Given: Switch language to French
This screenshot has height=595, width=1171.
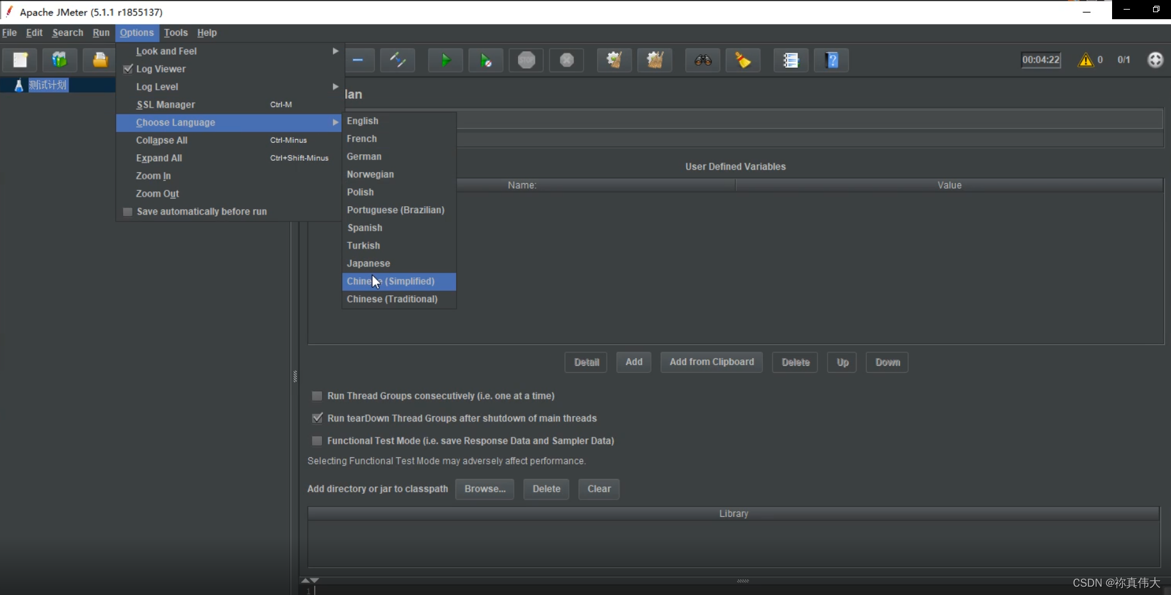Looking at the screenshot, I should (x=399, y=138).
